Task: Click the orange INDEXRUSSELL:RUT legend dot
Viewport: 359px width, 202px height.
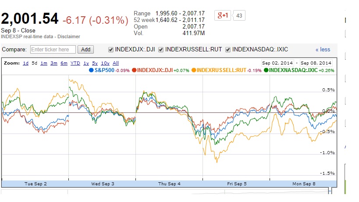Action: pyautogui.click(x=194, y=70)
